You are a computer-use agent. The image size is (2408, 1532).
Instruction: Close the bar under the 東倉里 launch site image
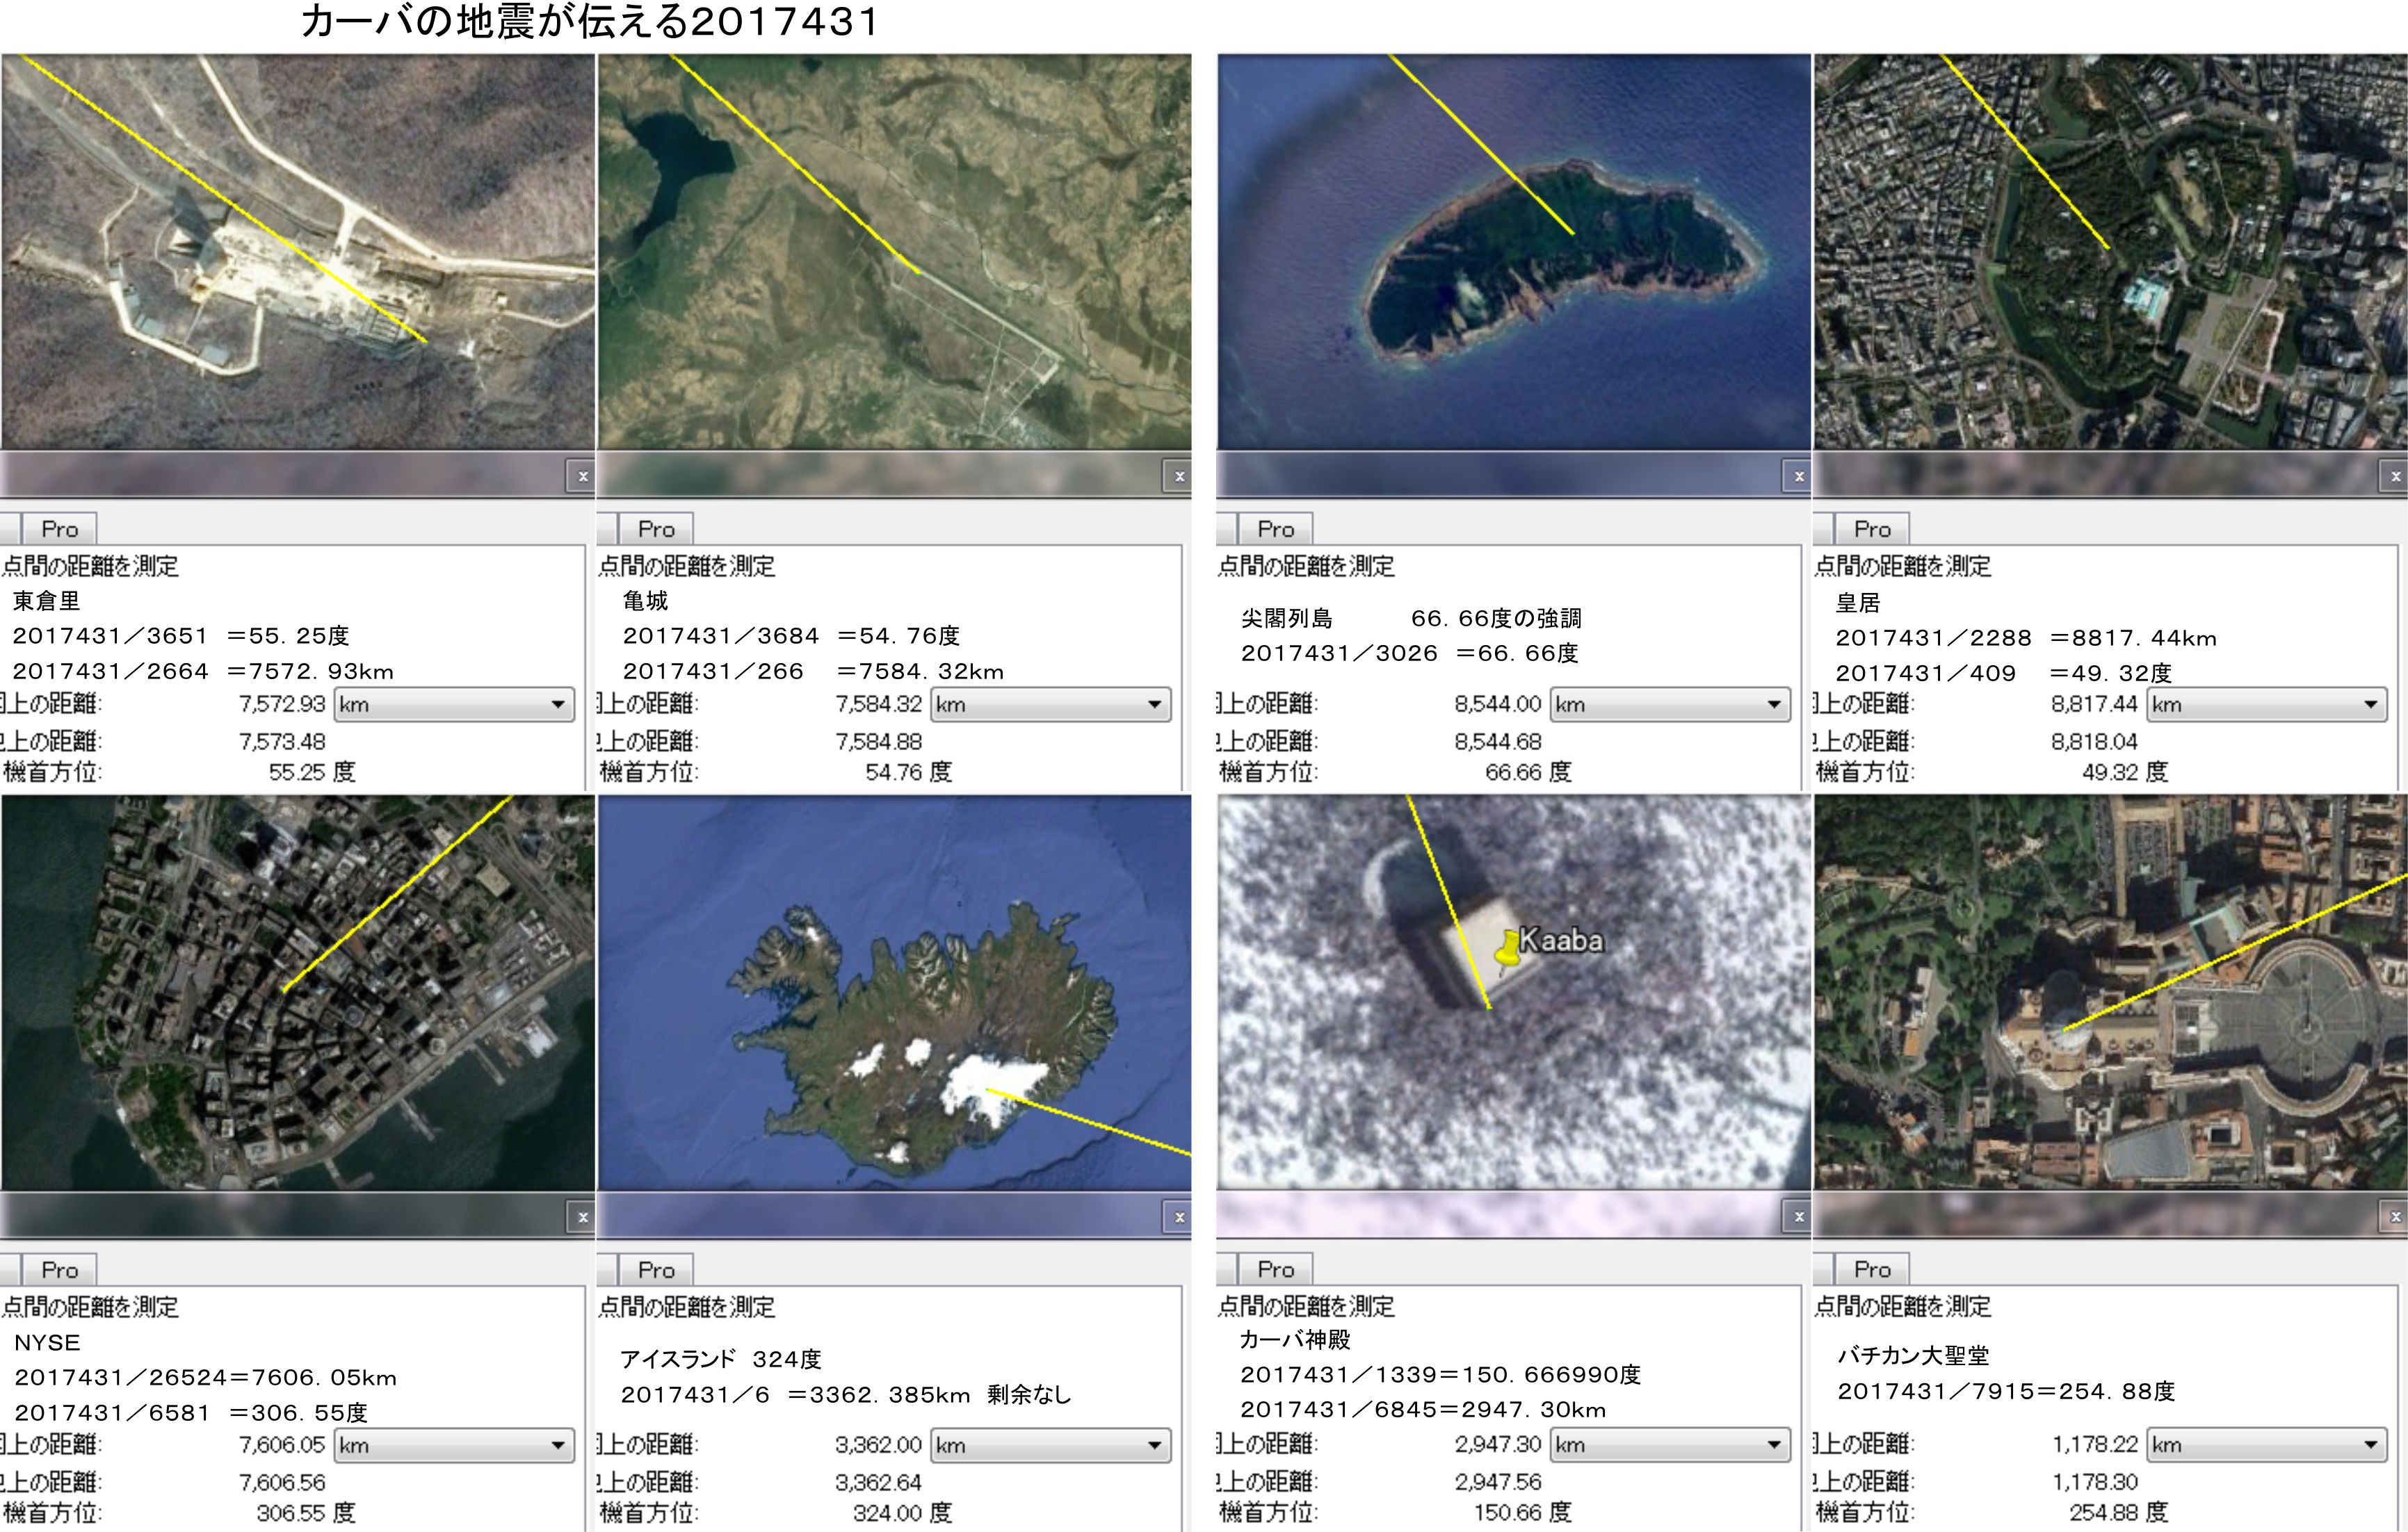click(582, 477)
